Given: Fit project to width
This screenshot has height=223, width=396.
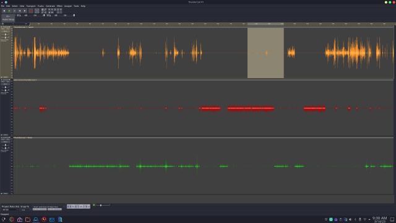Looking at the screenshot, I should click(x=58, y=10).
